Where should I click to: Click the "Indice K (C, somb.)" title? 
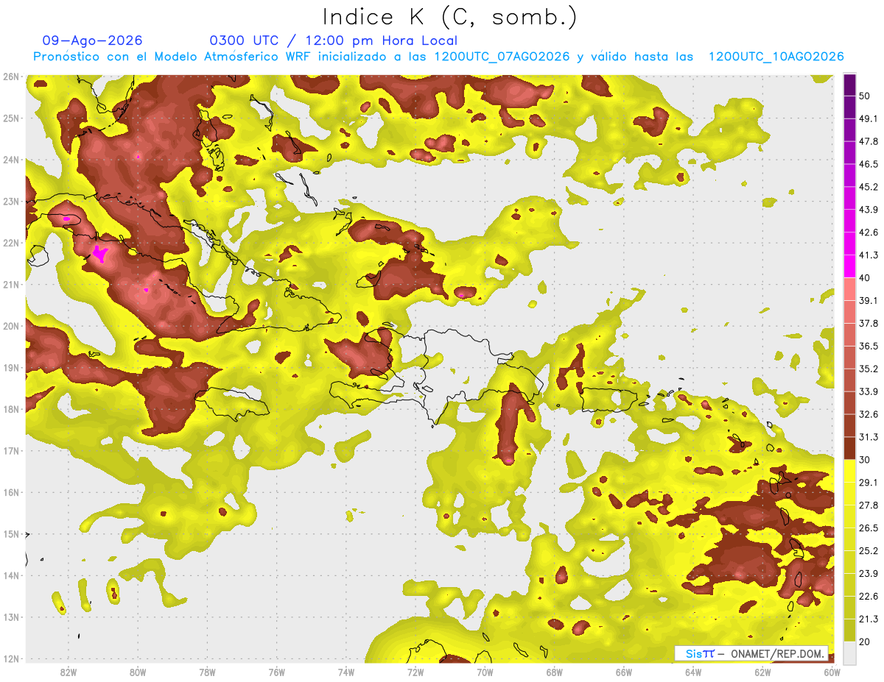[450, 18]
